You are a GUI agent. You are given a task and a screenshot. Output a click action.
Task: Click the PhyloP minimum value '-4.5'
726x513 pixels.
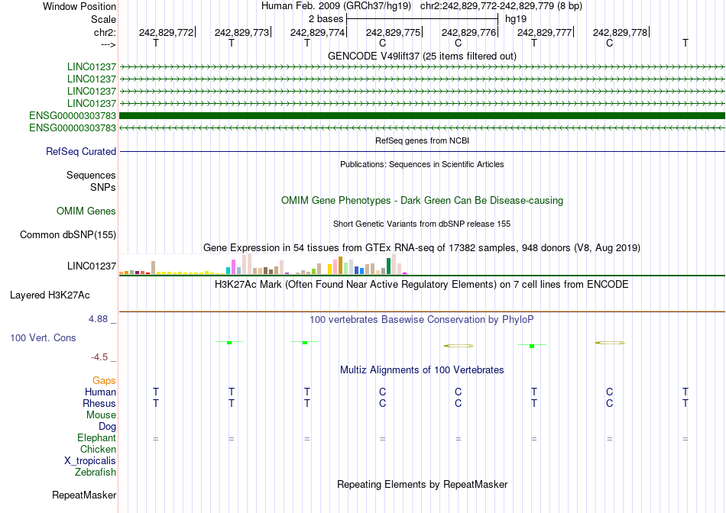[x=99, y=357]
